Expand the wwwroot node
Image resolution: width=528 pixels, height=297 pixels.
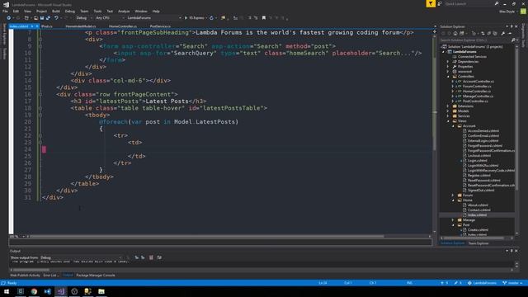[x=448, y=72]
